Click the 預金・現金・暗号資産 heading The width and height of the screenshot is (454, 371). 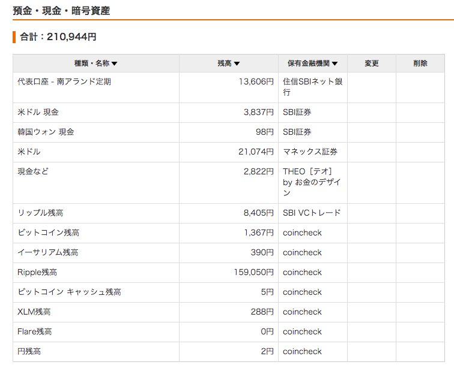(x=61, y=11)
